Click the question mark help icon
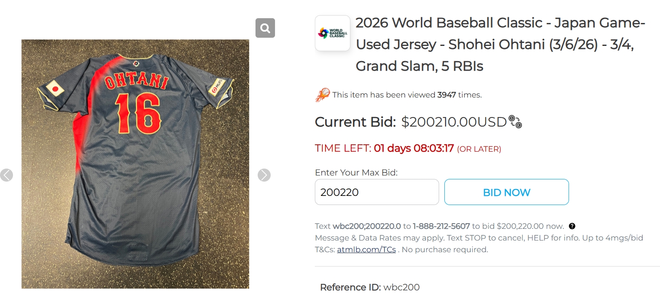The width and height of the screenshot is (660, 296). (572, 226)
